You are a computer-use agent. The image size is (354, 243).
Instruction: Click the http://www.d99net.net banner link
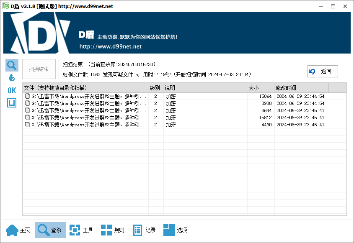111,46
